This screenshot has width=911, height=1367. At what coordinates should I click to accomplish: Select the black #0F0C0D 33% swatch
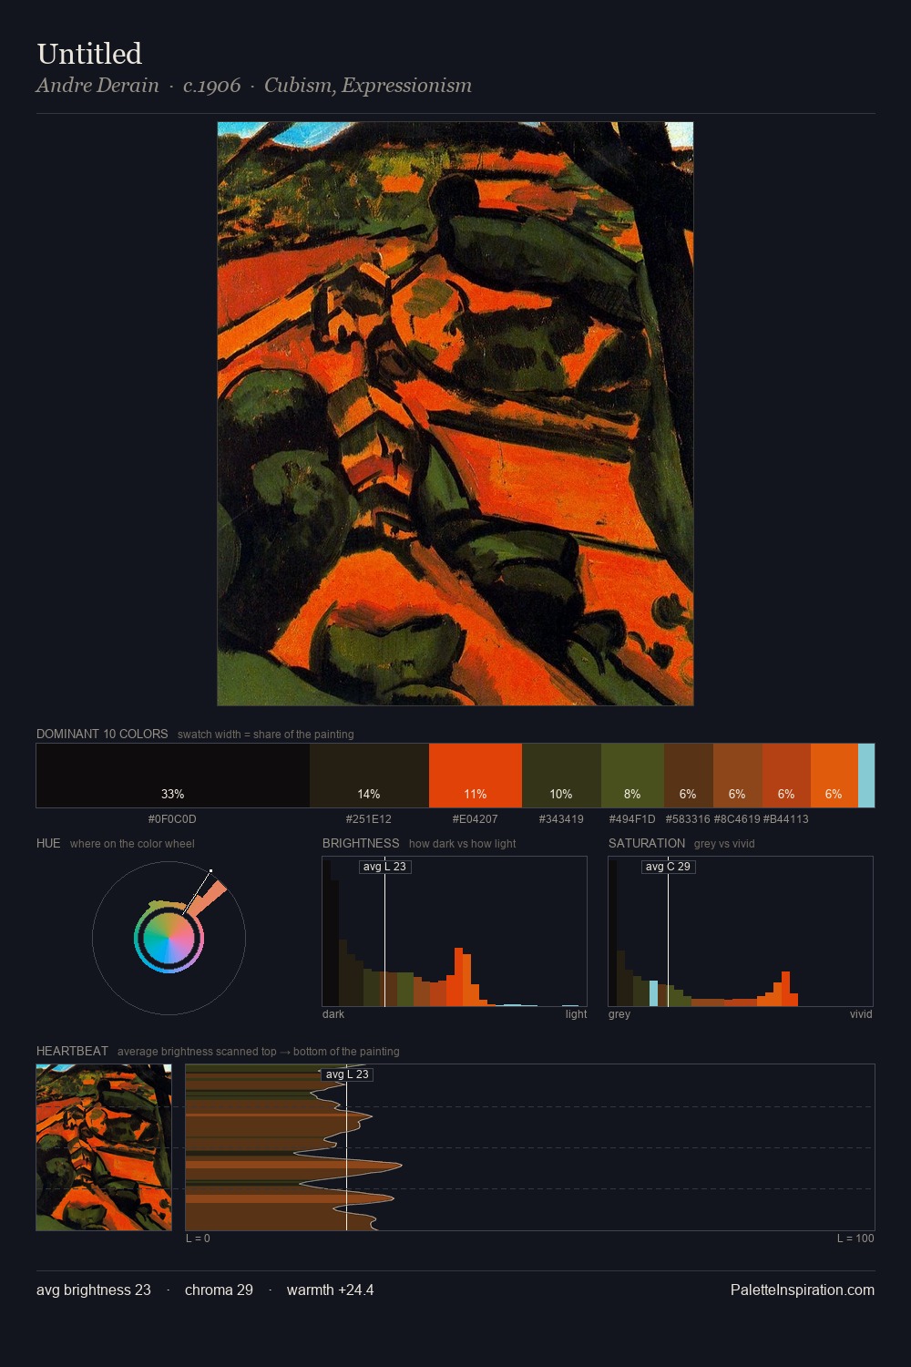pyautogui.click(x=173, y=776)
